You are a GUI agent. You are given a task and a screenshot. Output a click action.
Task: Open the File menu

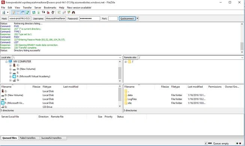tap(3, 8)
